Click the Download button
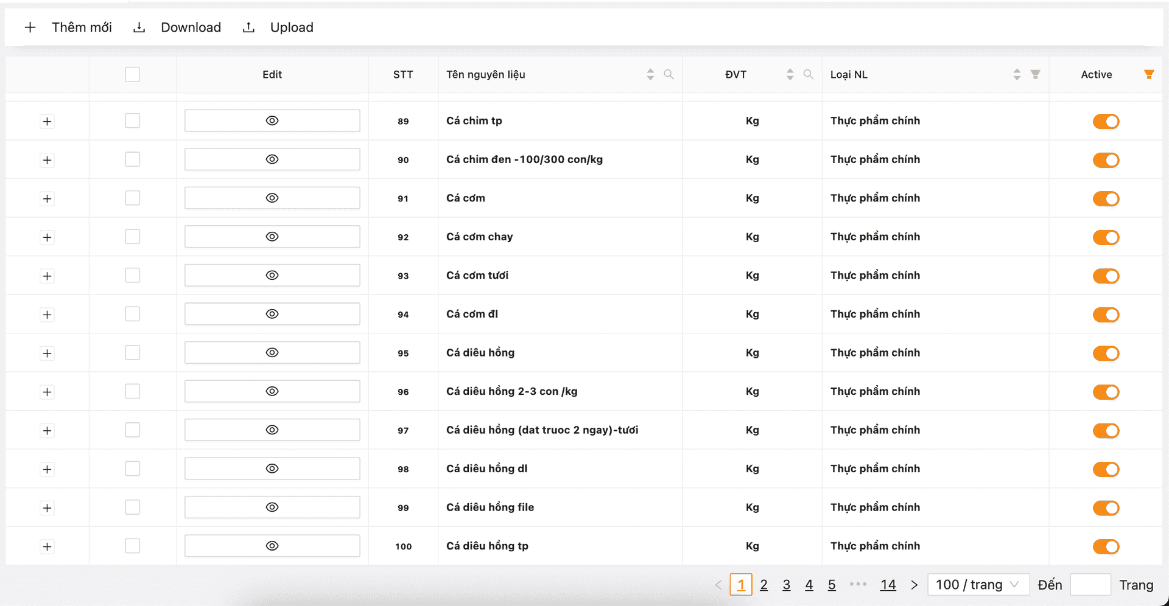 pos(177,27)
